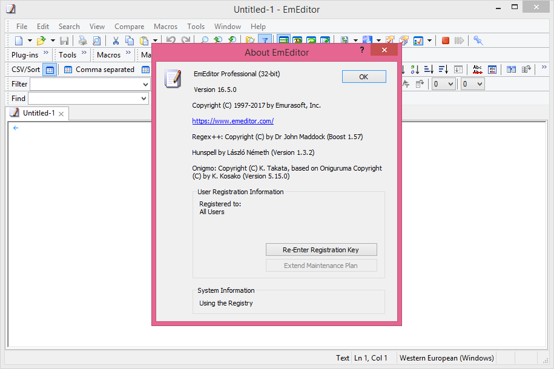Click the Open file folder icon
The image size is (554, 369).
41,41
